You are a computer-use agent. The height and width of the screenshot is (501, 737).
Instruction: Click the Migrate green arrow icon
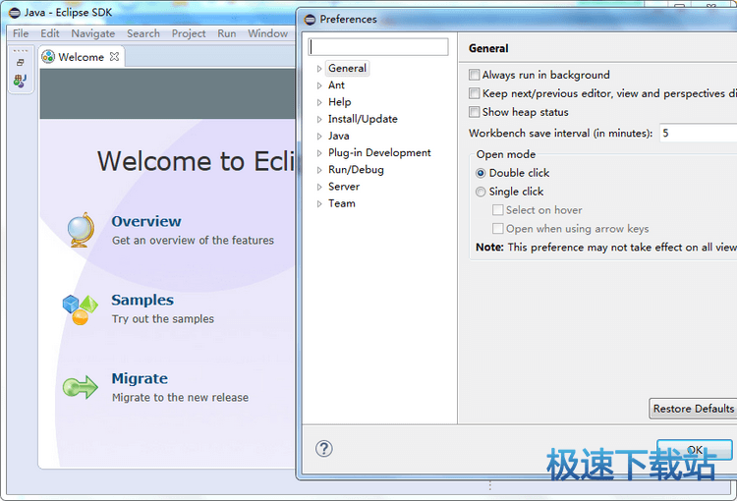pos(81,387)
